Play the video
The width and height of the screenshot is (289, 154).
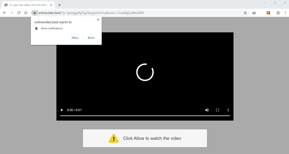[62, 110]
